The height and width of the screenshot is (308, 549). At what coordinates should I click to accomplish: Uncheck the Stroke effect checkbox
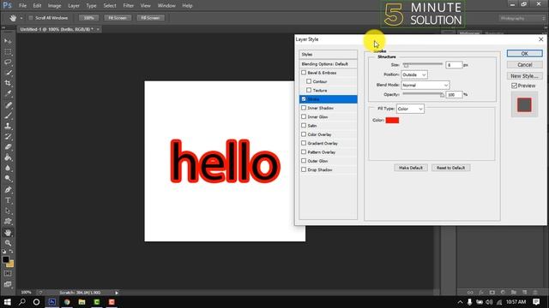(x=304, y=99)
